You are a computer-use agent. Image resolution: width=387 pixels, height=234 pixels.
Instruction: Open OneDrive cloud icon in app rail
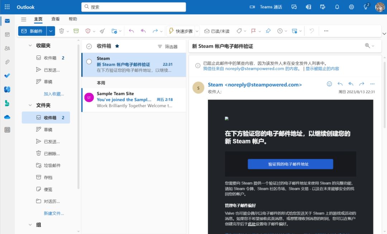[7, 117]
